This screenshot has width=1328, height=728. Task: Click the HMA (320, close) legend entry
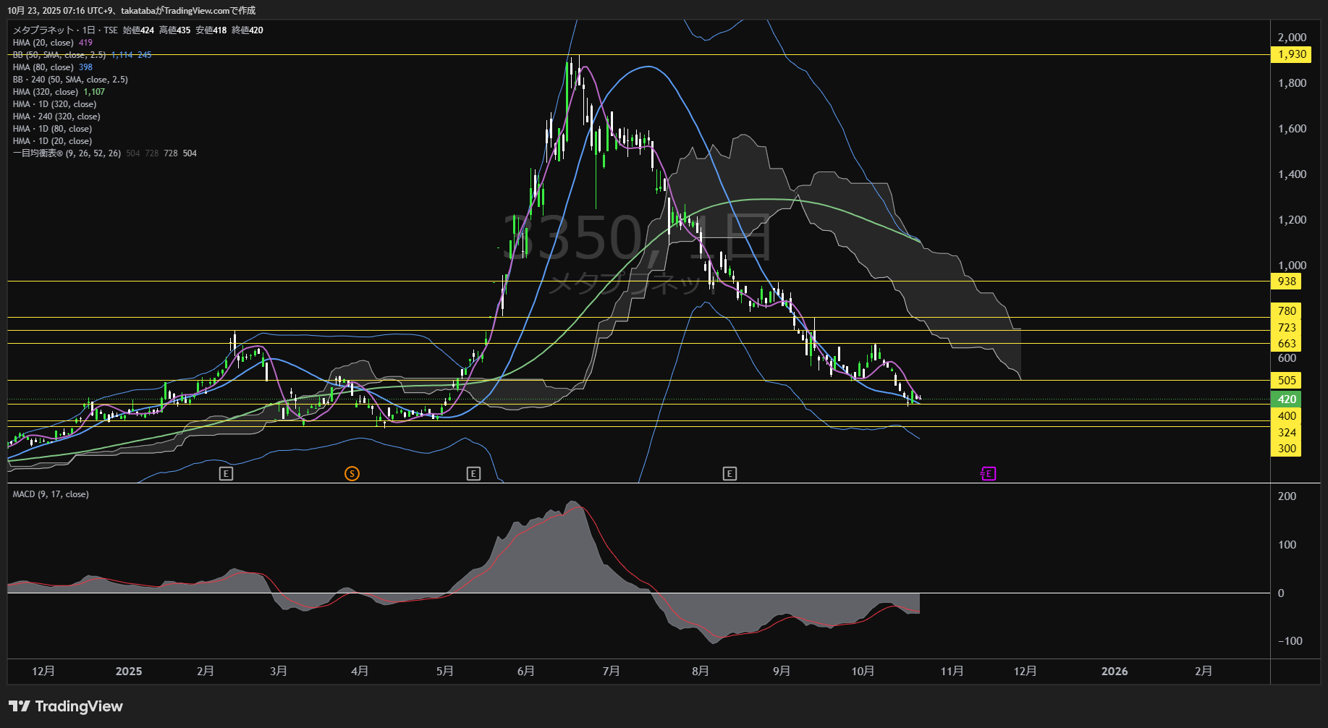46,92
